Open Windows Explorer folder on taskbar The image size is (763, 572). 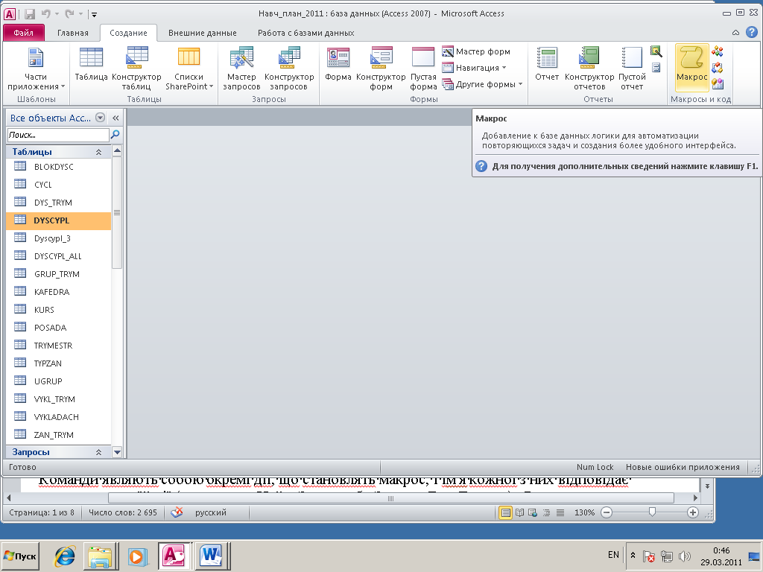tap(101, 556)
